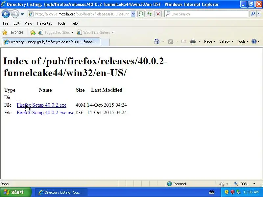Image resolution: width=263 pixels, height=197 pixels.
Task: Click the Add to Favorites Bar icon
Action: point(33,32)
